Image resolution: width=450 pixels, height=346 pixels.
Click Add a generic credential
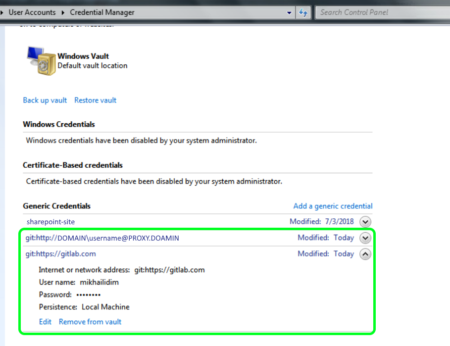[333, 206]
